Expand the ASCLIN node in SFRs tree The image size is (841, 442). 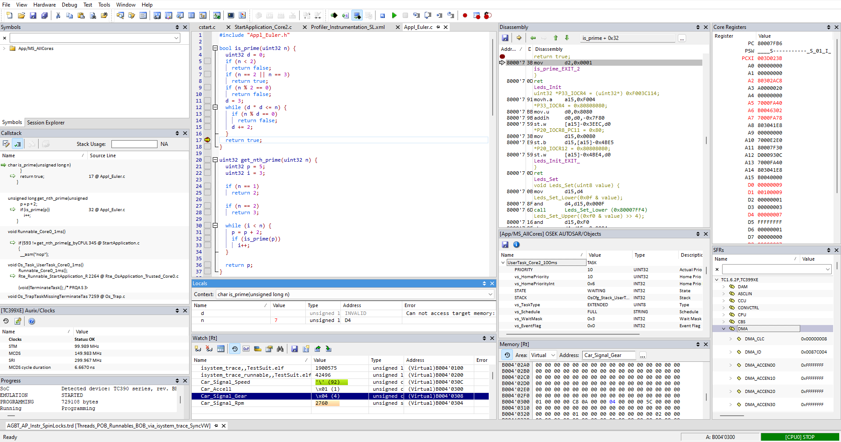[724, 294]
